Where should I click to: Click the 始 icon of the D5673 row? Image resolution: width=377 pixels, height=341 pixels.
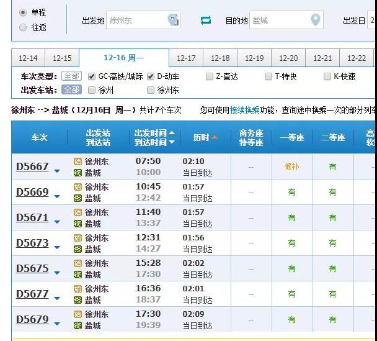tap(78, 238)
